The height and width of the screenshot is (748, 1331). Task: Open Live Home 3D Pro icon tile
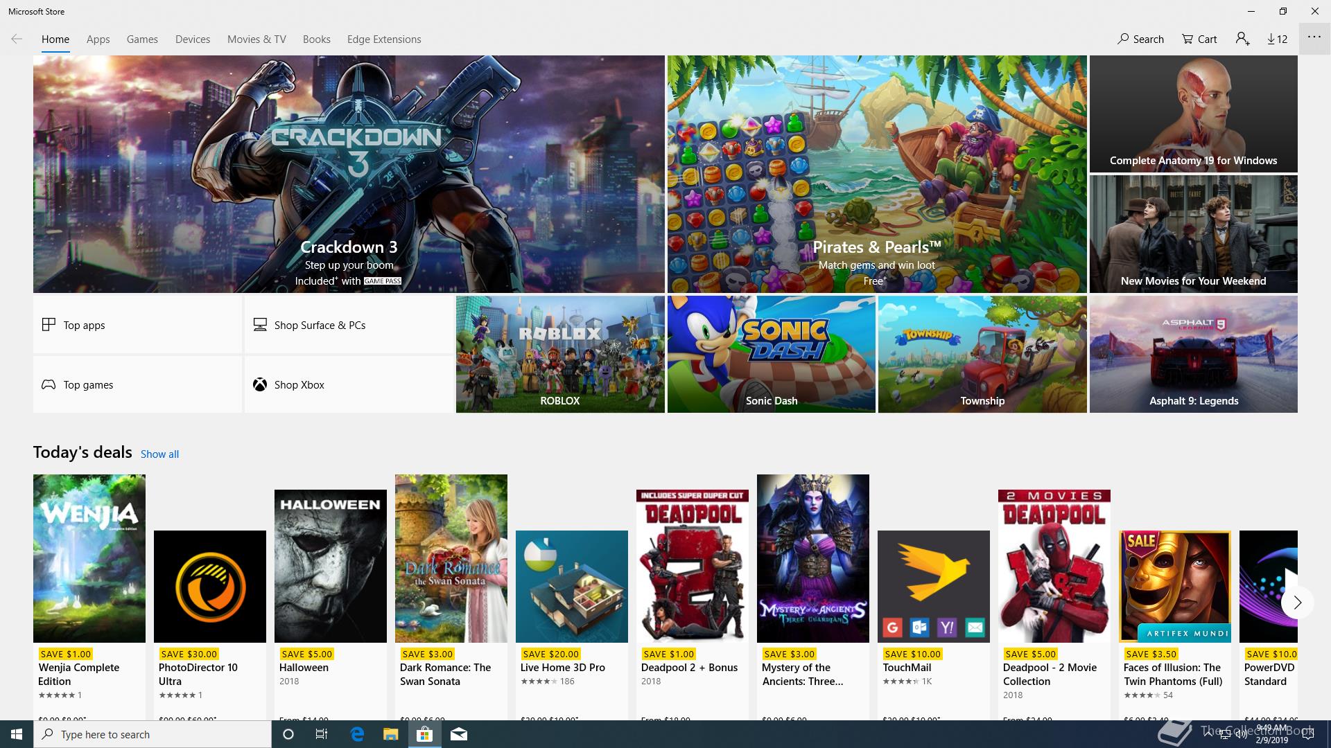[572, 587]
